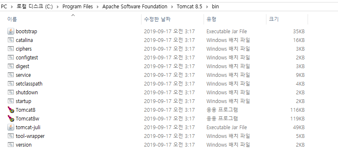Select the catalina batch file icon

11,40
